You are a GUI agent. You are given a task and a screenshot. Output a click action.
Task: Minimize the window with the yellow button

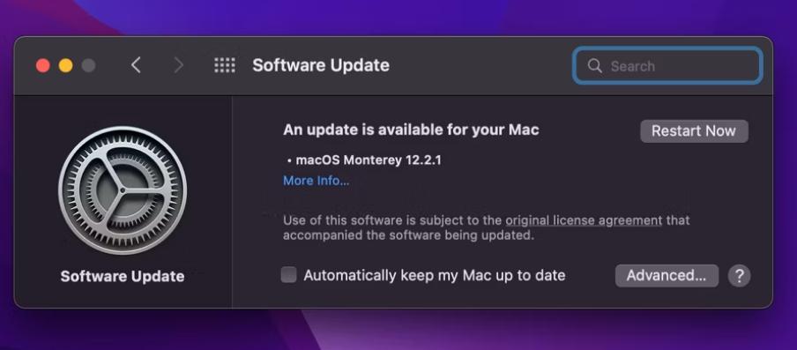(65, 65)
